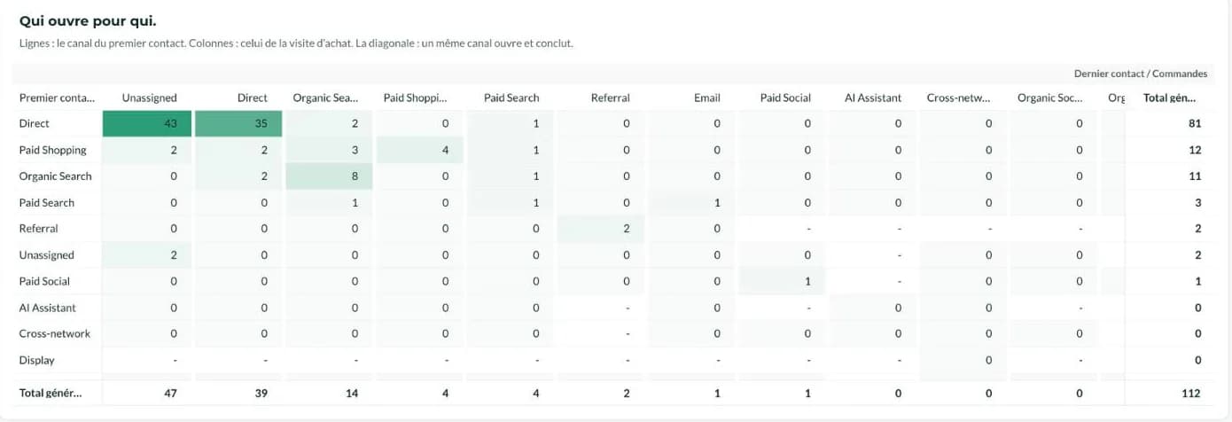1232x422 pixels.
Task: Select the 4 cell in Paid Shopping row
Action: (x=419, y=150)
